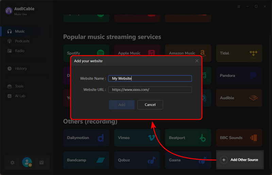Open settings with the gear icon
272x175 pixels.
click(x=12, y=163)
